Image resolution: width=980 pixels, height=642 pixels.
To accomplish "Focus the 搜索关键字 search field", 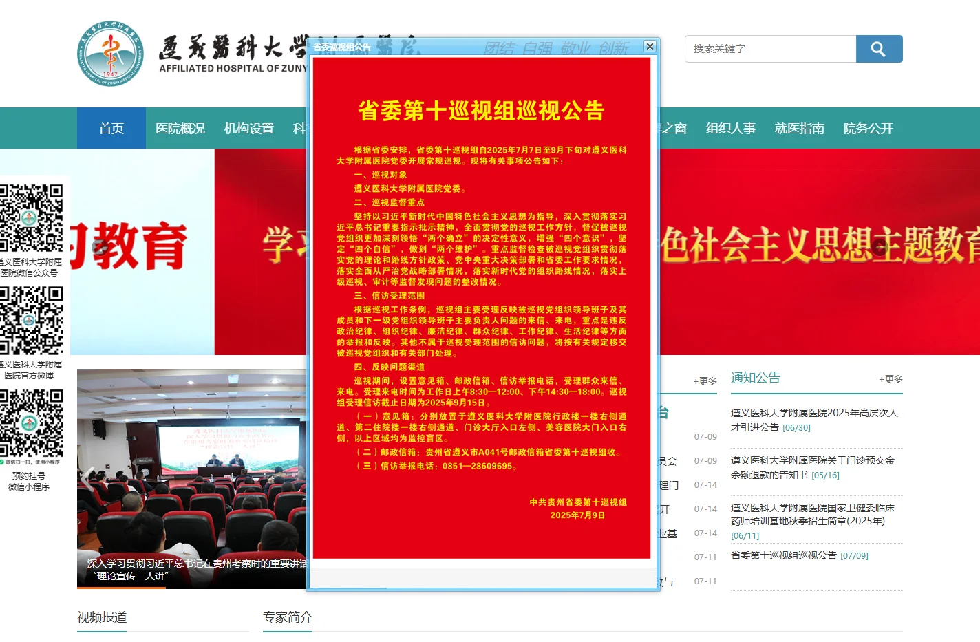I will click(x=771, y=49).
